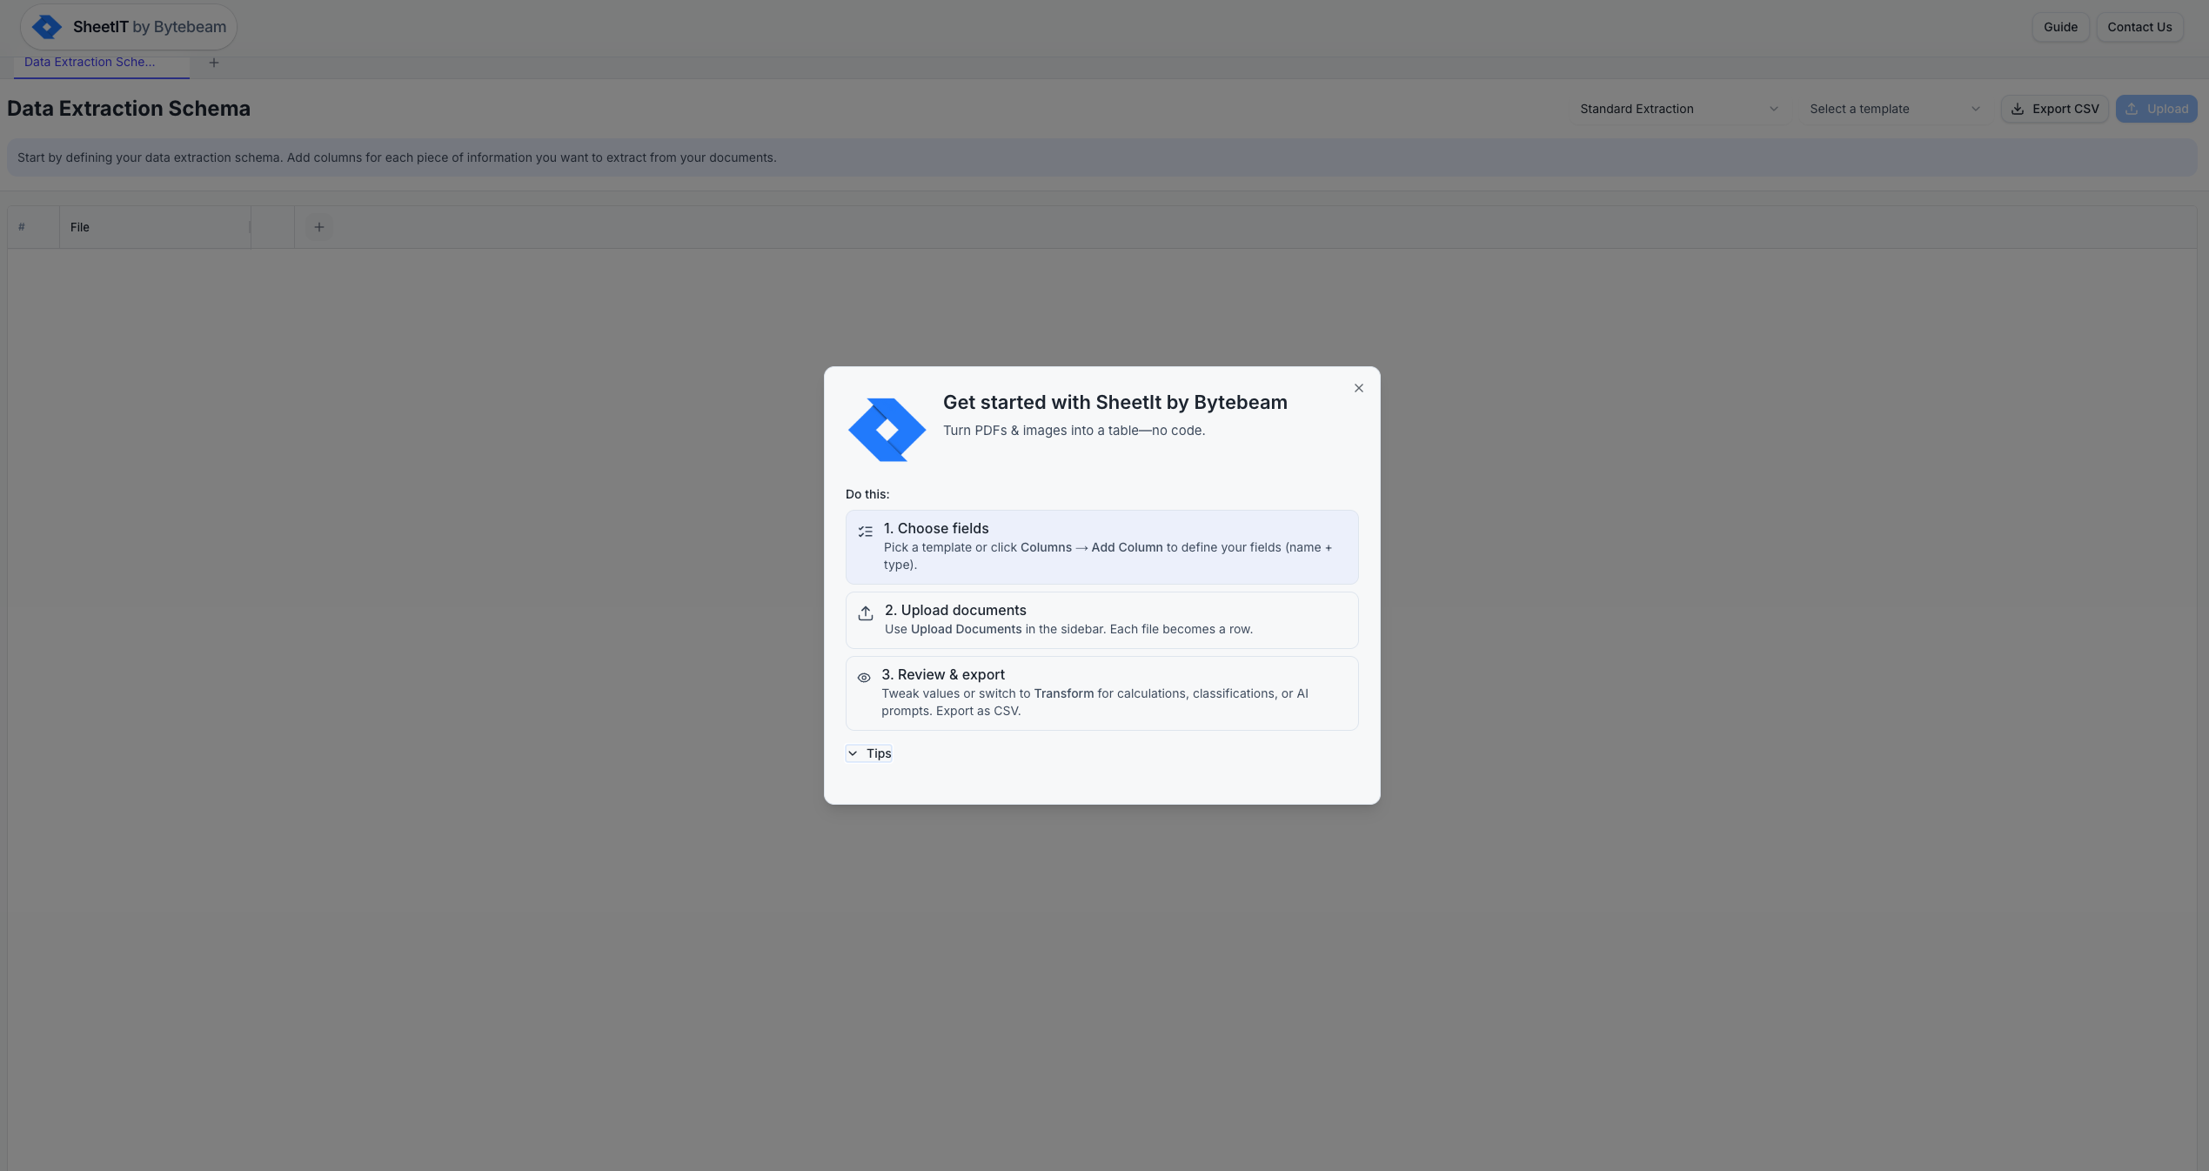Open the Select a template dropdown
2209x1171 pixels.
1894,109
